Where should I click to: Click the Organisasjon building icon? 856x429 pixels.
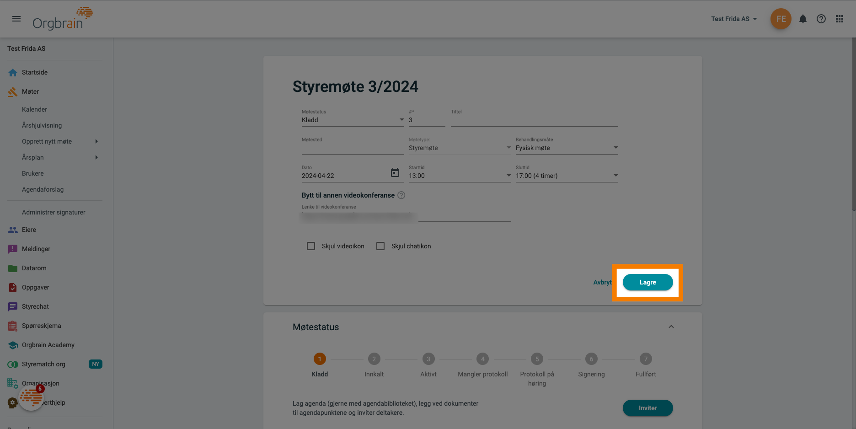tap(13, 383)
